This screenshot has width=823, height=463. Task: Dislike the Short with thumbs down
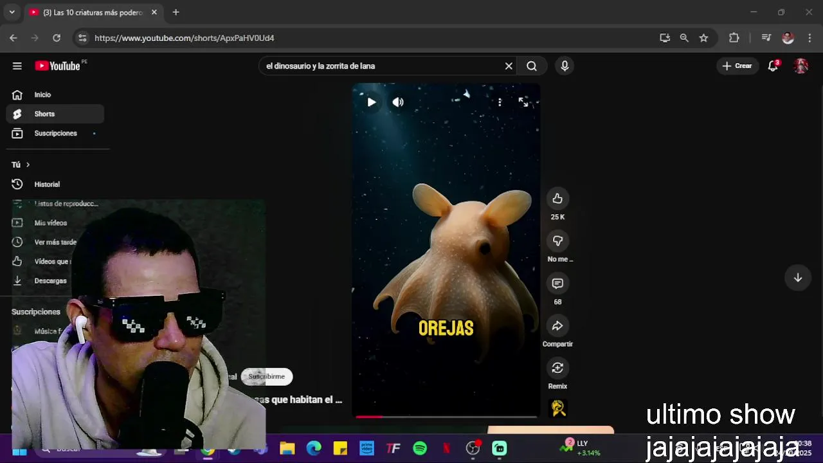(557, 241)
